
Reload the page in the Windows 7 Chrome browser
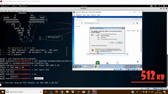[82, 23]
